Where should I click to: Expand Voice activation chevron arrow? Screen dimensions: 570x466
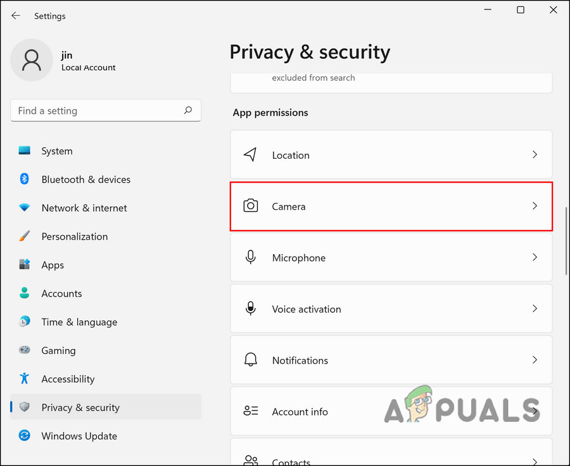[535, 309]
